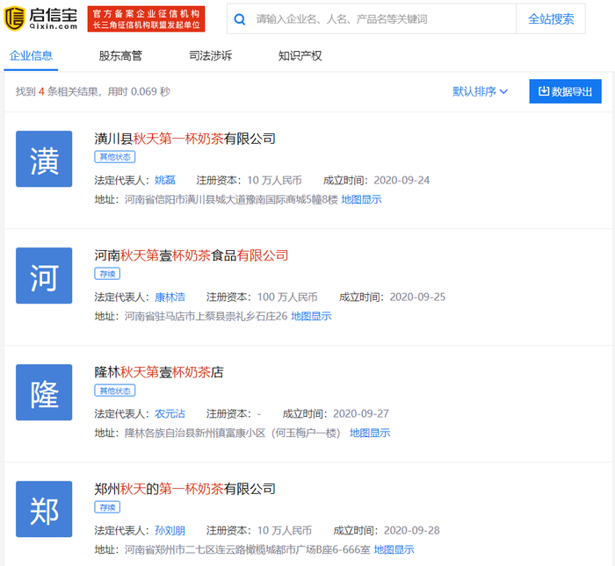Switch to the 司法涉诉 tab
The width and height of the screenshot is (615, 566).
point(210,55)
